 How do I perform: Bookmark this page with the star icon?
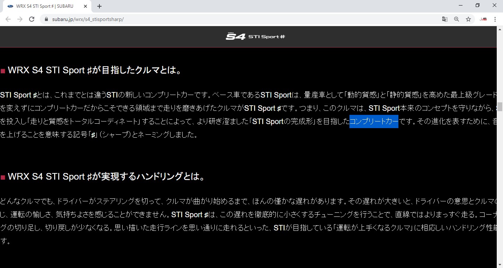(x=468, y=19)
